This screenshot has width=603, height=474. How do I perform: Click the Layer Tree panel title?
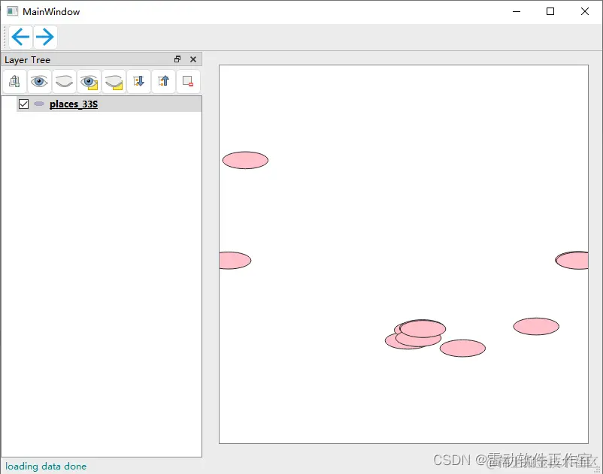(x=27, y=60)
